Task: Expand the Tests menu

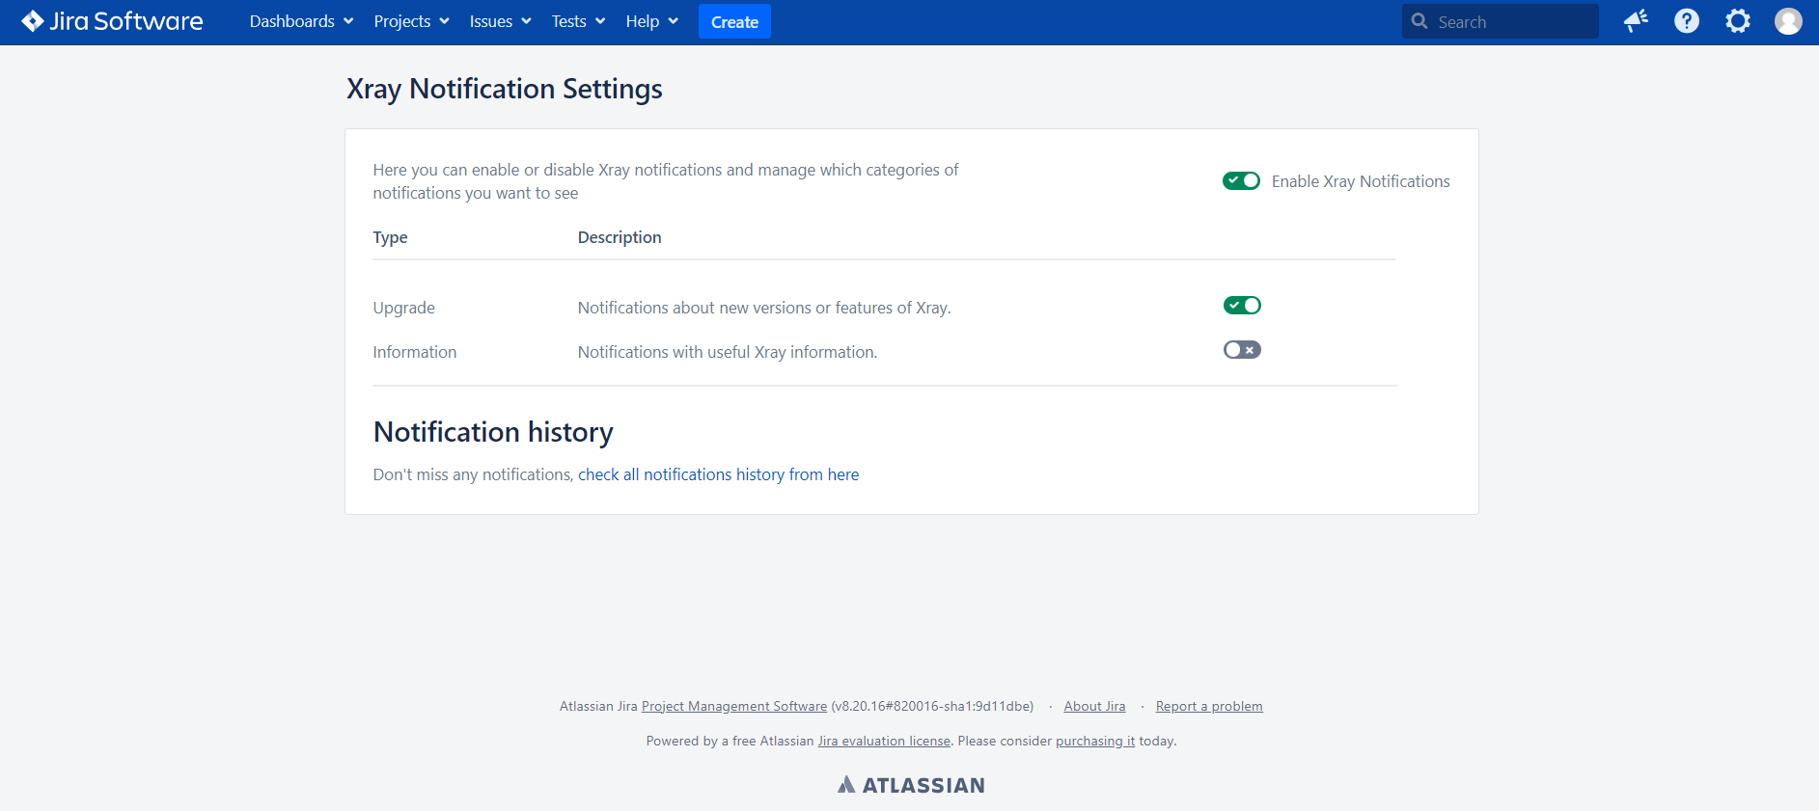Action: coord(578,21)
